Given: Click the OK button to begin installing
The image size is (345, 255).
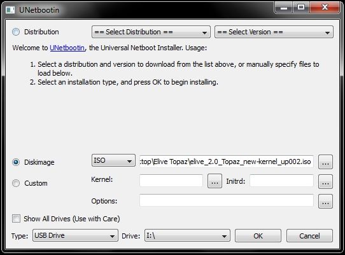Looking at the screenshot, I should coord(258,236).
